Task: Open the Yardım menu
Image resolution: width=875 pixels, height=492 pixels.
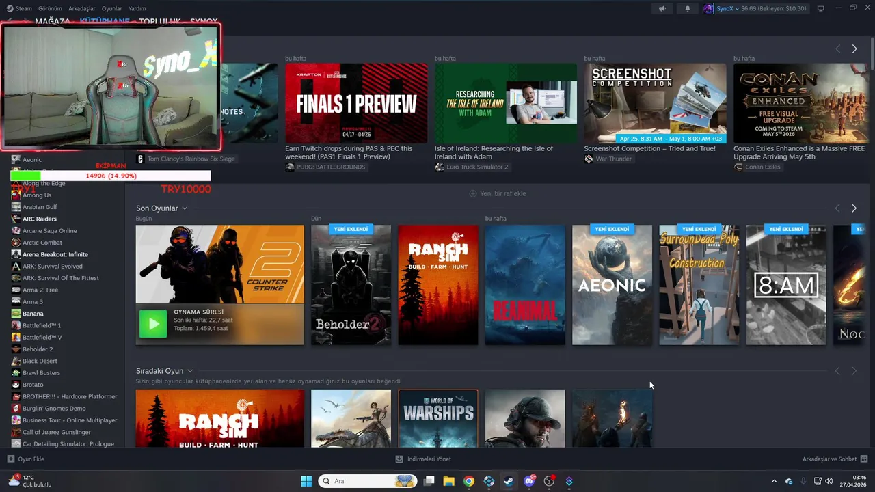Action: [137, 8]
